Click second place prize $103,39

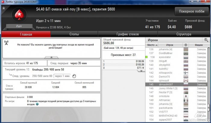point(140,64)
